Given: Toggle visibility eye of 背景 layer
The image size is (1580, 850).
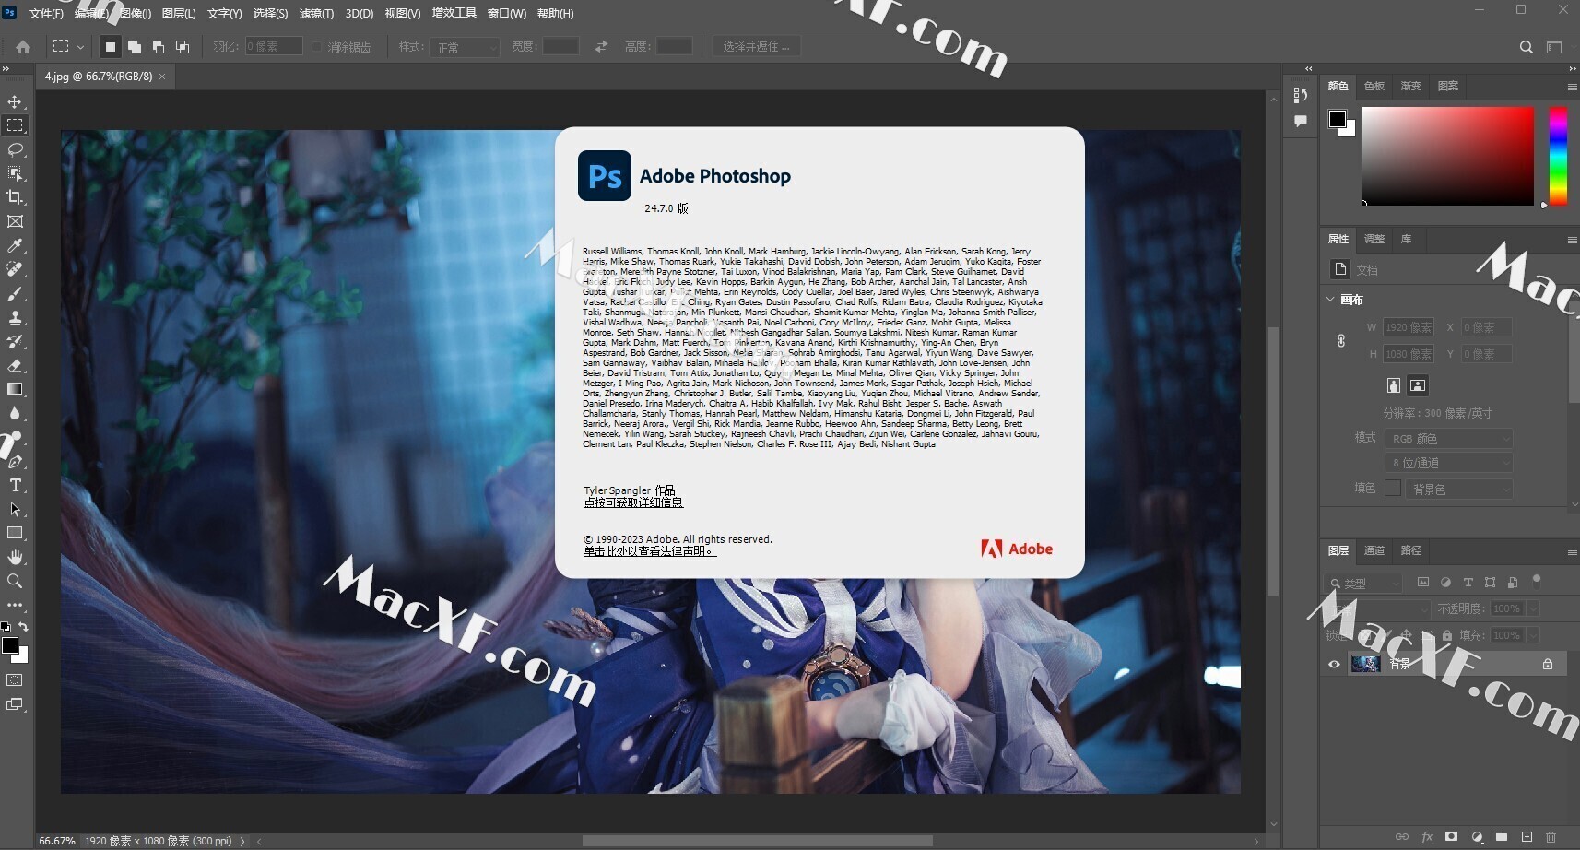Looking at the screenshot, I should [1334, 664].
